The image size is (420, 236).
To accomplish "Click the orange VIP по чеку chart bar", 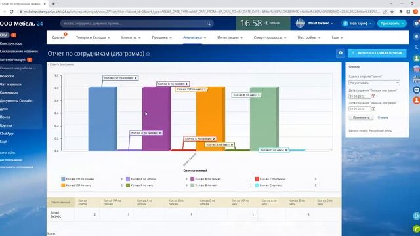I will tap(210, 119).
